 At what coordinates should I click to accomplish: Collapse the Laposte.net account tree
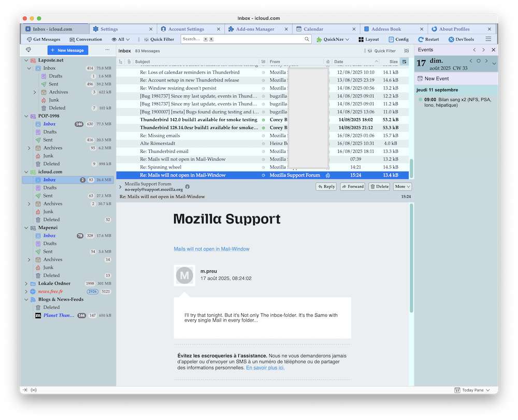27,60
